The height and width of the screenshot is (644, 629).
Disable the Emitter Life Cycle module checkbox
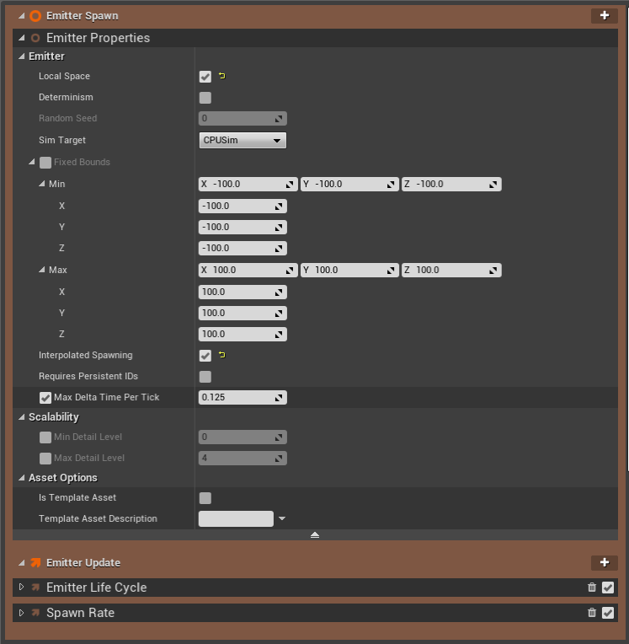point(608,588)
